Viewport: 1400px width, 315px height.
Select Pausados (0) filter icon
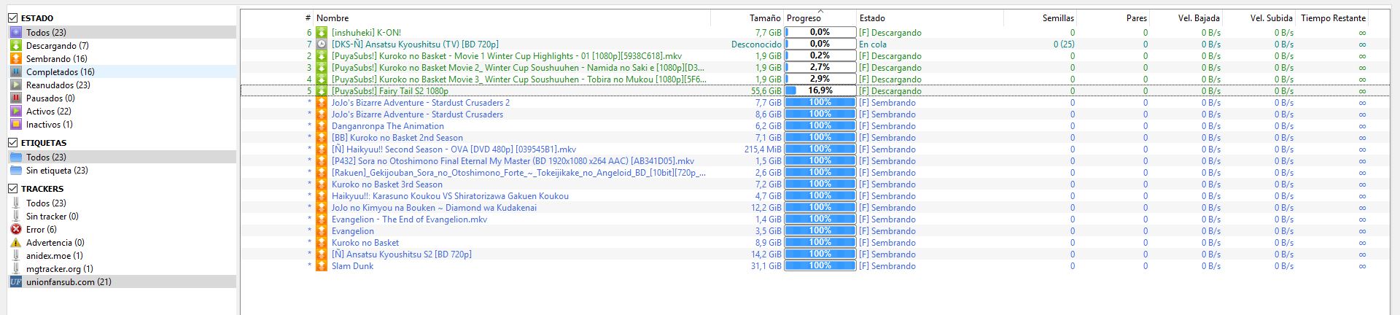click(16, 98)
